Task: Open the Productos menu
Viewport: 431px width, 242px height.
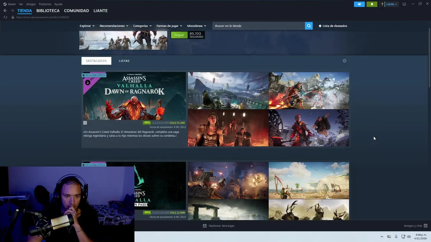Action: point(45,4)
